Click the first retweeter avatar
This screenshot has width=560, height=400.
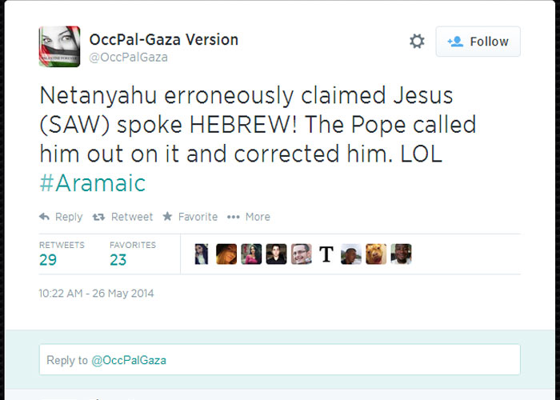[202, 254]
